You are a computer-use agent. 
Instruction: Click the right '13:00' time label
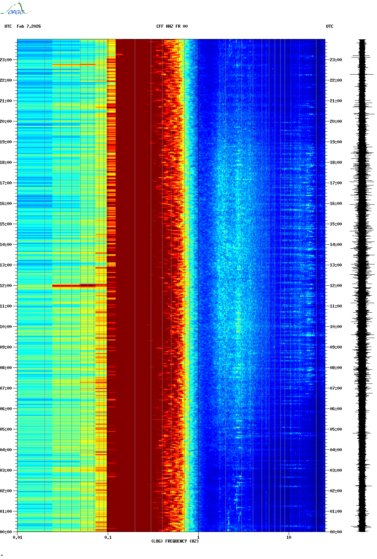(336, 265)
